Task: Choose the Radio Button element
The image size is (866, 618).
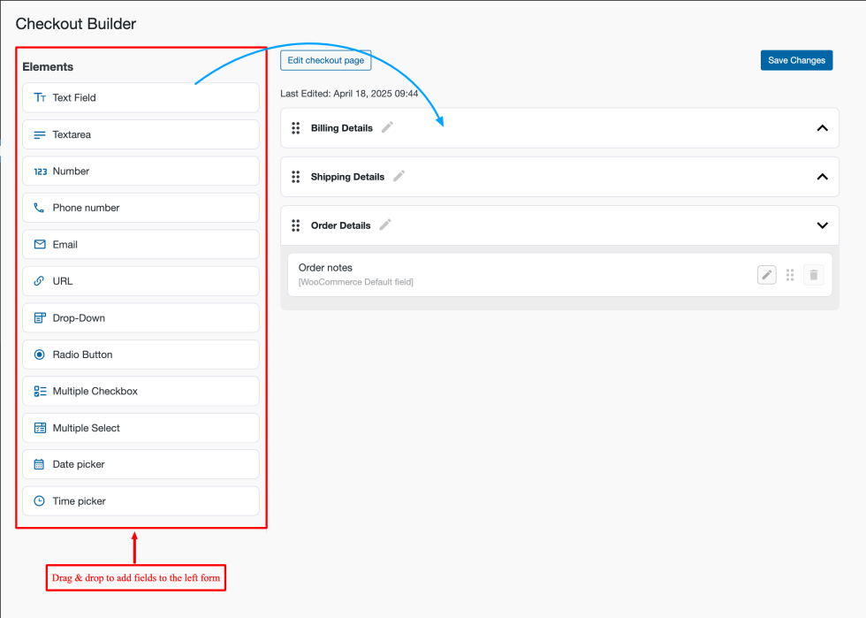Action: click(x=141, y=355)
